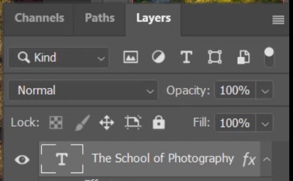Click the Fill label
This screenshot has width=293, height=181.
tap(201, 122)
